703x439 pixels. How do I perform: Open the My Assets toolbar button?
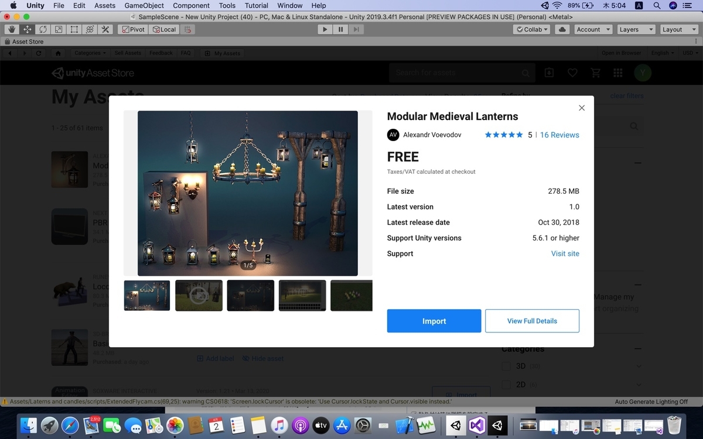coord(222,53)
